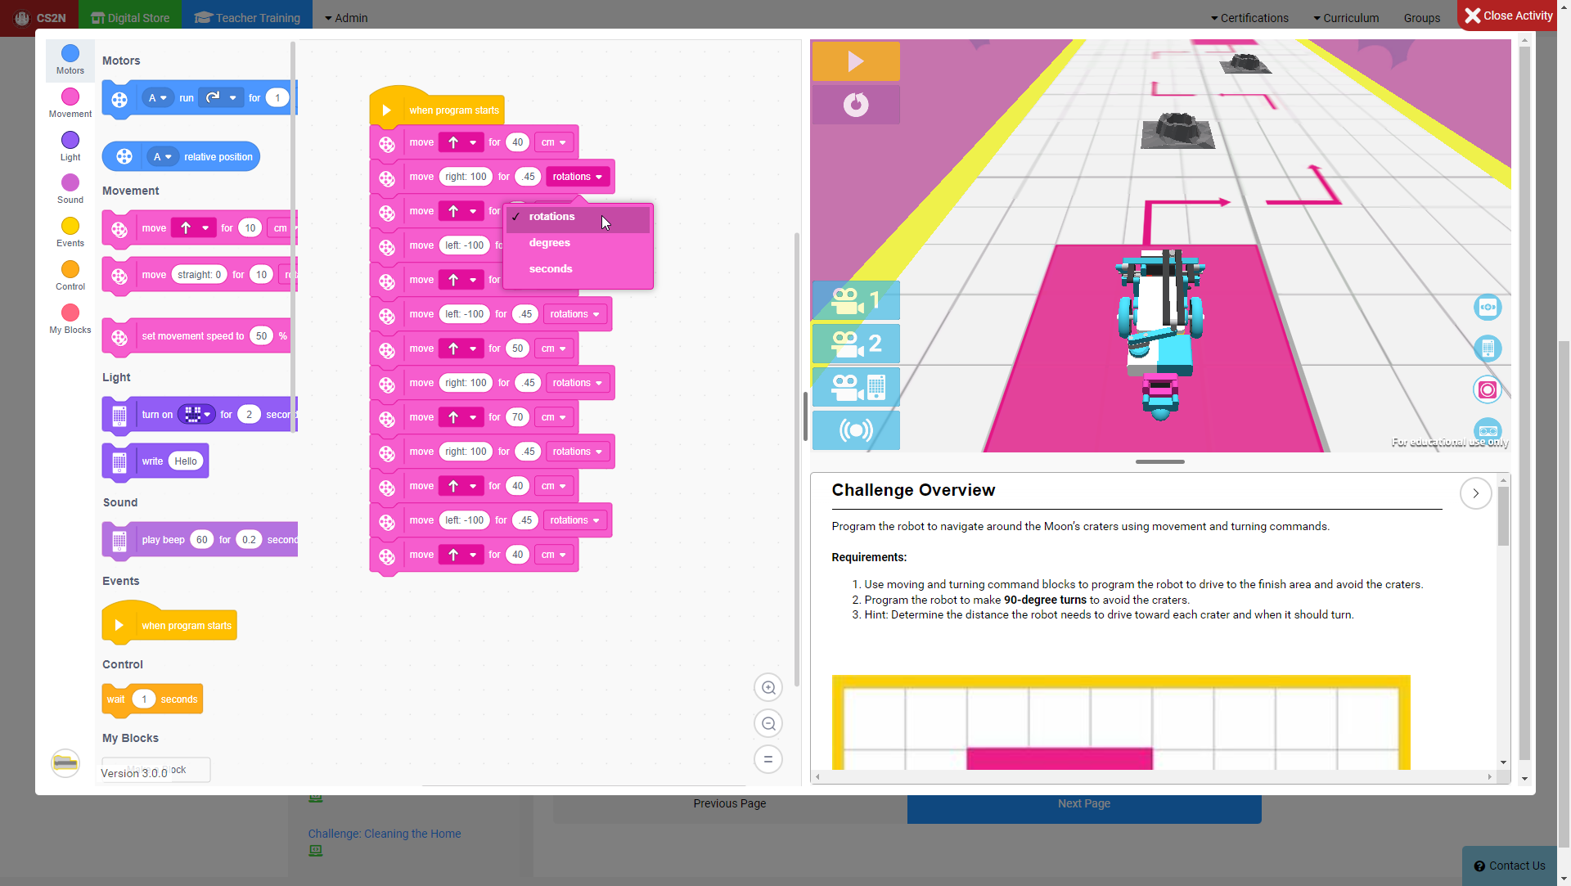Viewport: 1571px width, 886px height.
Task: Run the program with the play button
Action: click(856, 61)
